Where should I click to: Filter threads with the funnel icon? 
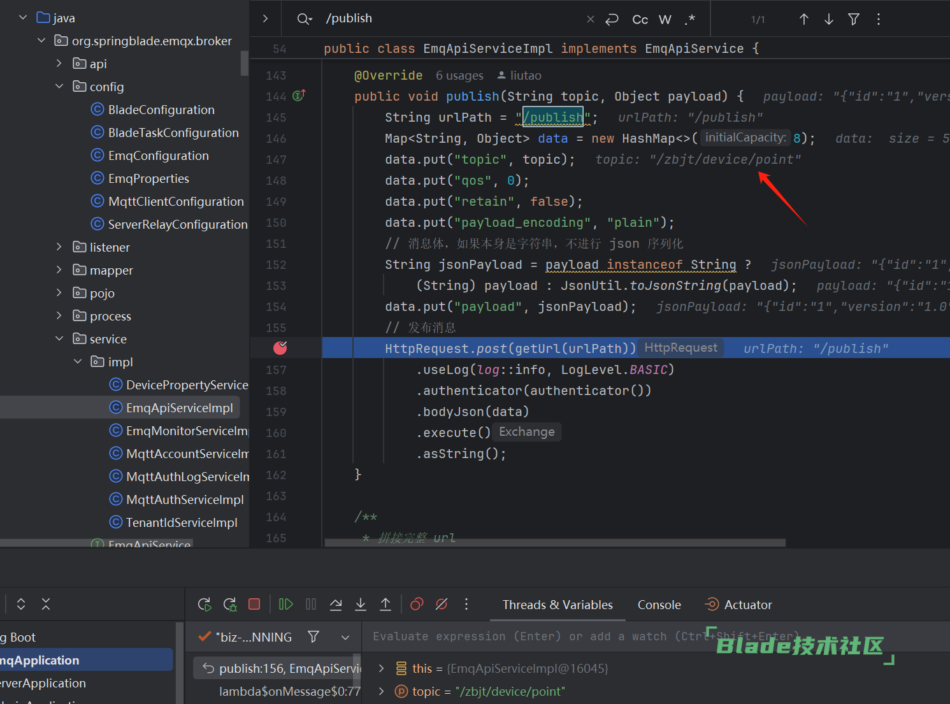[x=313, y=636]
